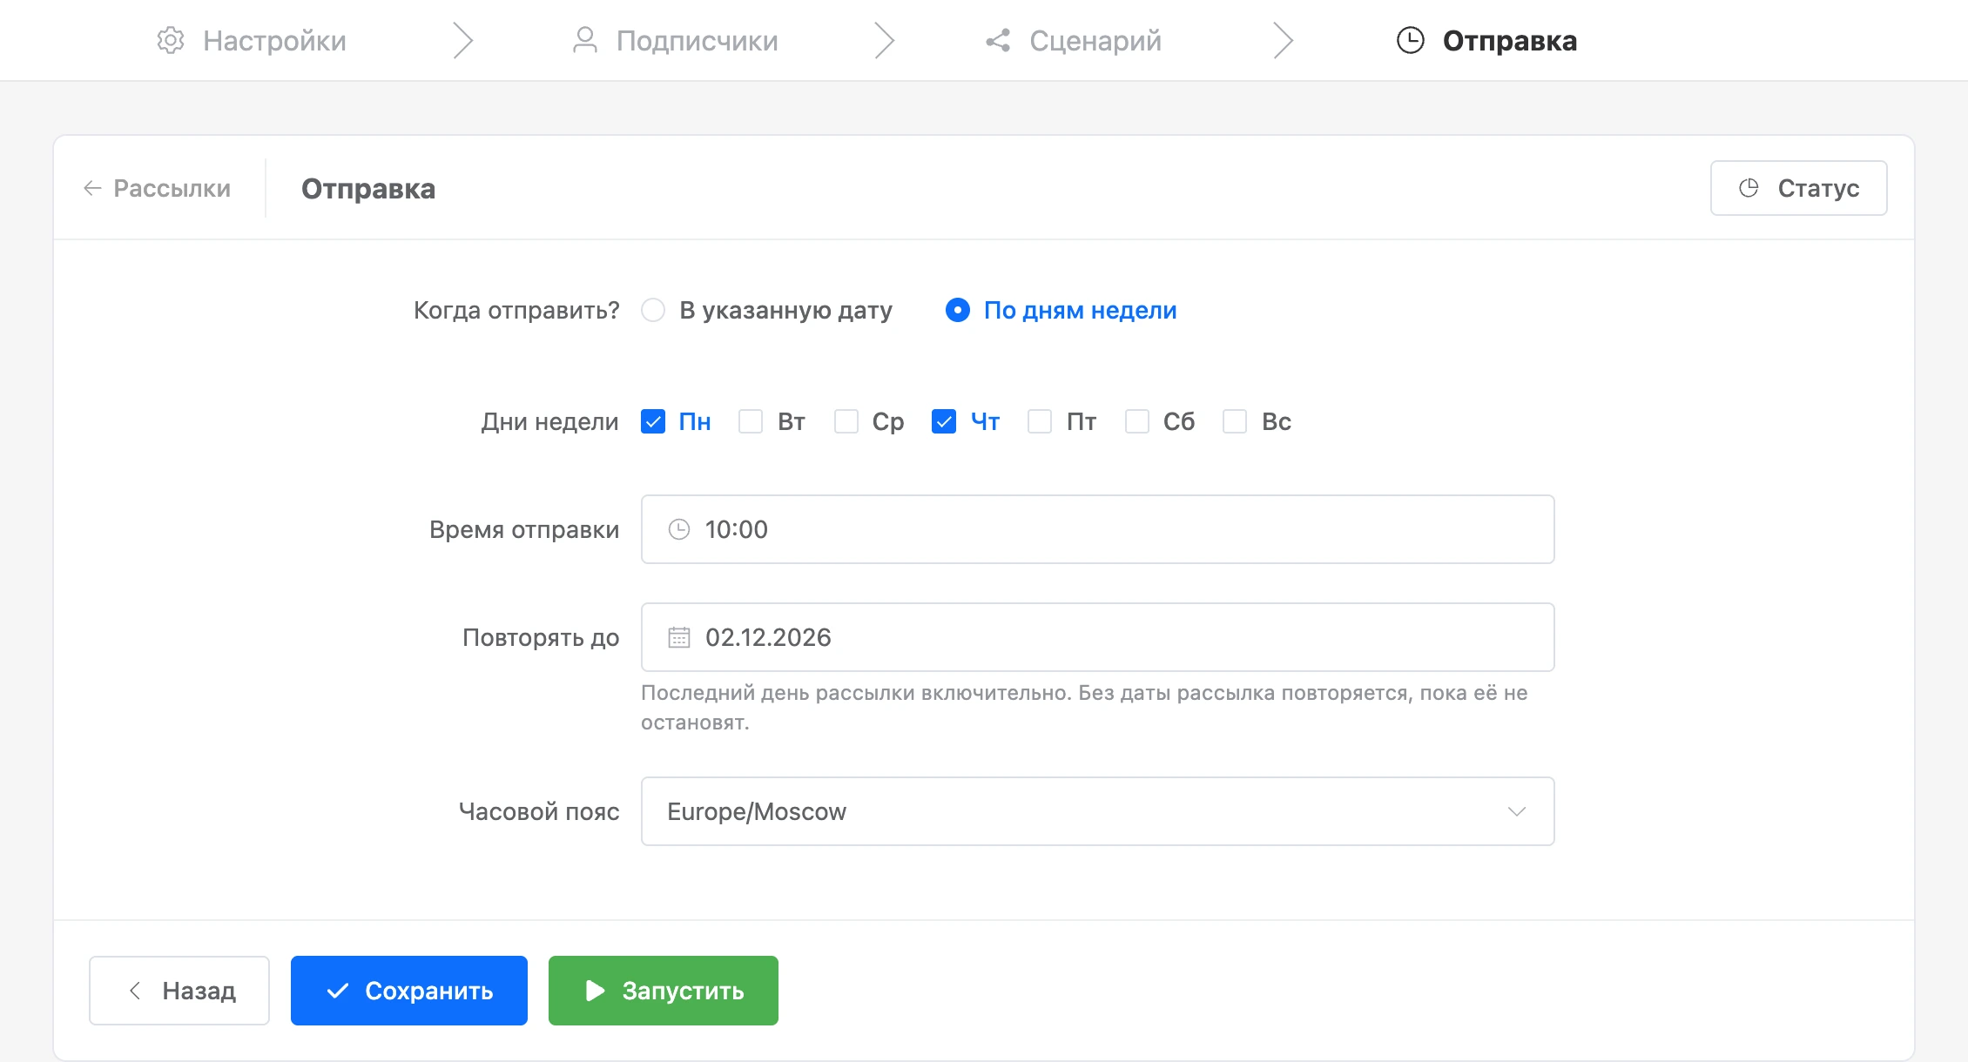Click the Дни недели label
The image size is (1968, 1062).
549,422
